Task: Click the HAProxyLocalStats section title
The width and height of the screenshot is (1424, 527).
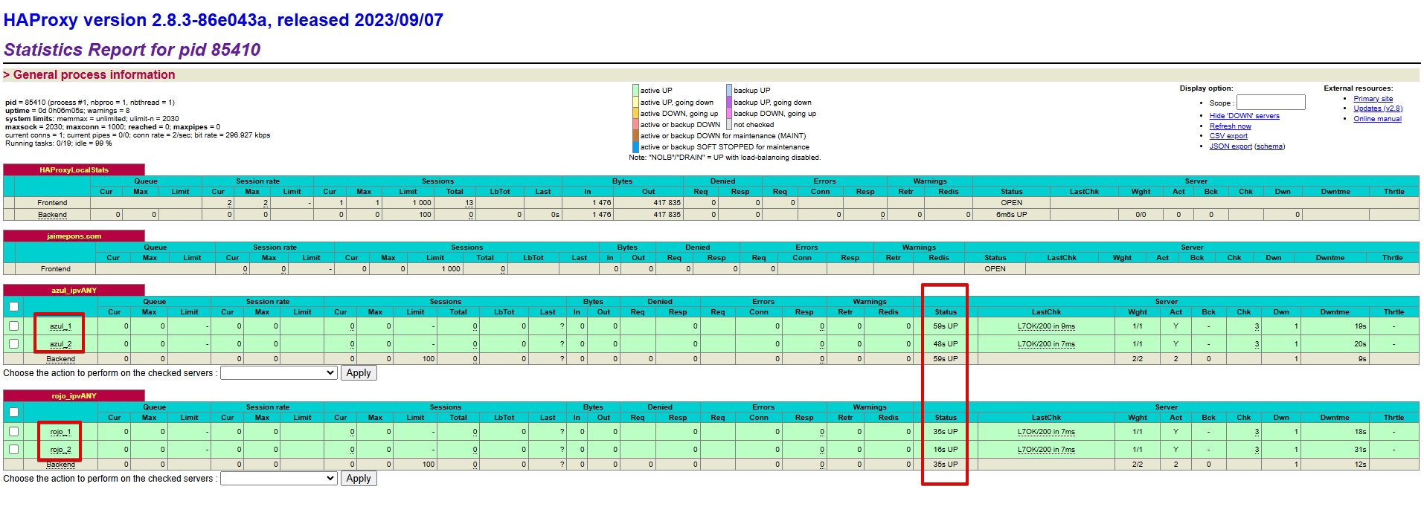Action: click(74, 170)
